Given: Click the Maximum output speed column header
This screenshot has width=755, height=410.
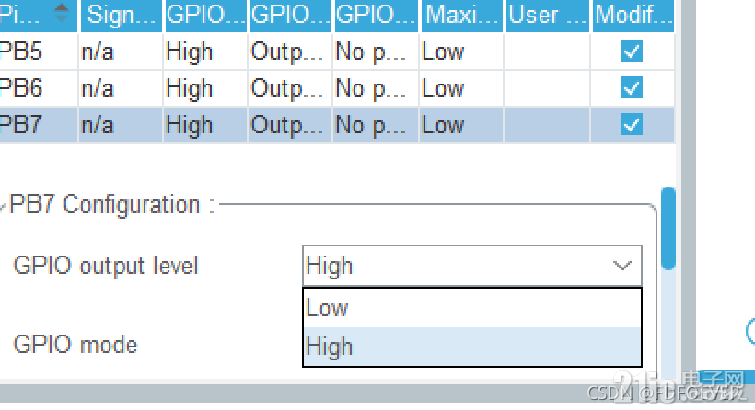Looking at the screenshot, I should point(460,14).
